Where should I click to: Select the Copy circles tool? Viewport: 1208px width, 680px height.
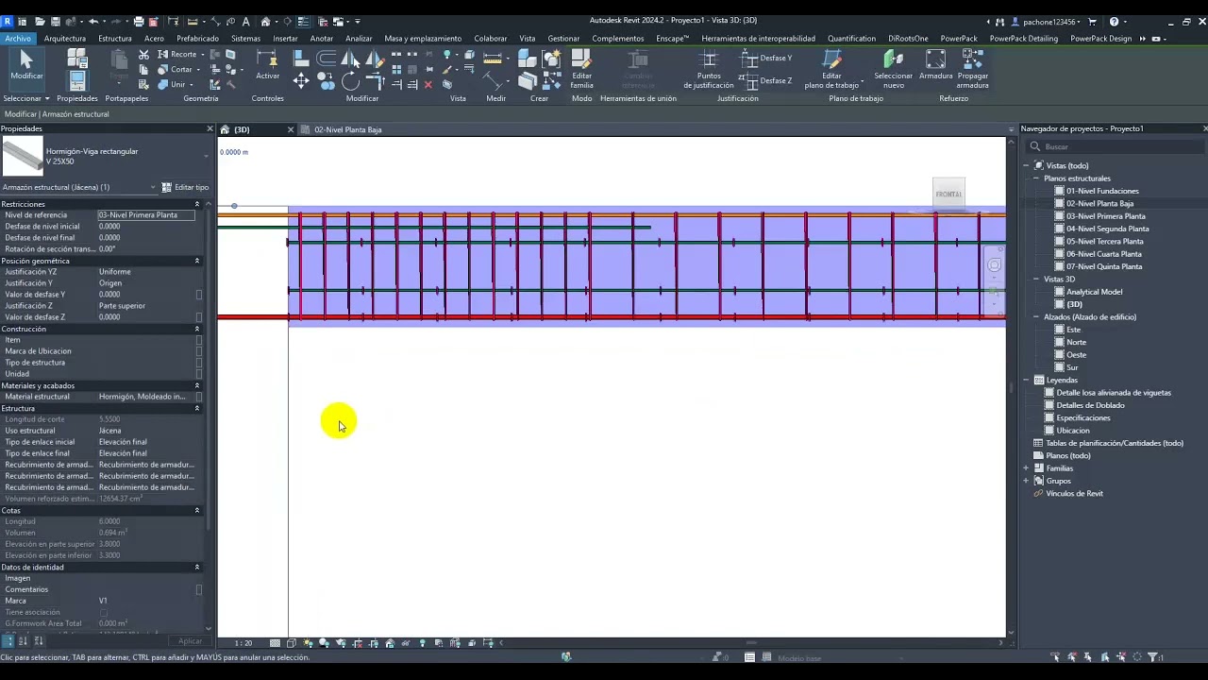tap(327, 82)
